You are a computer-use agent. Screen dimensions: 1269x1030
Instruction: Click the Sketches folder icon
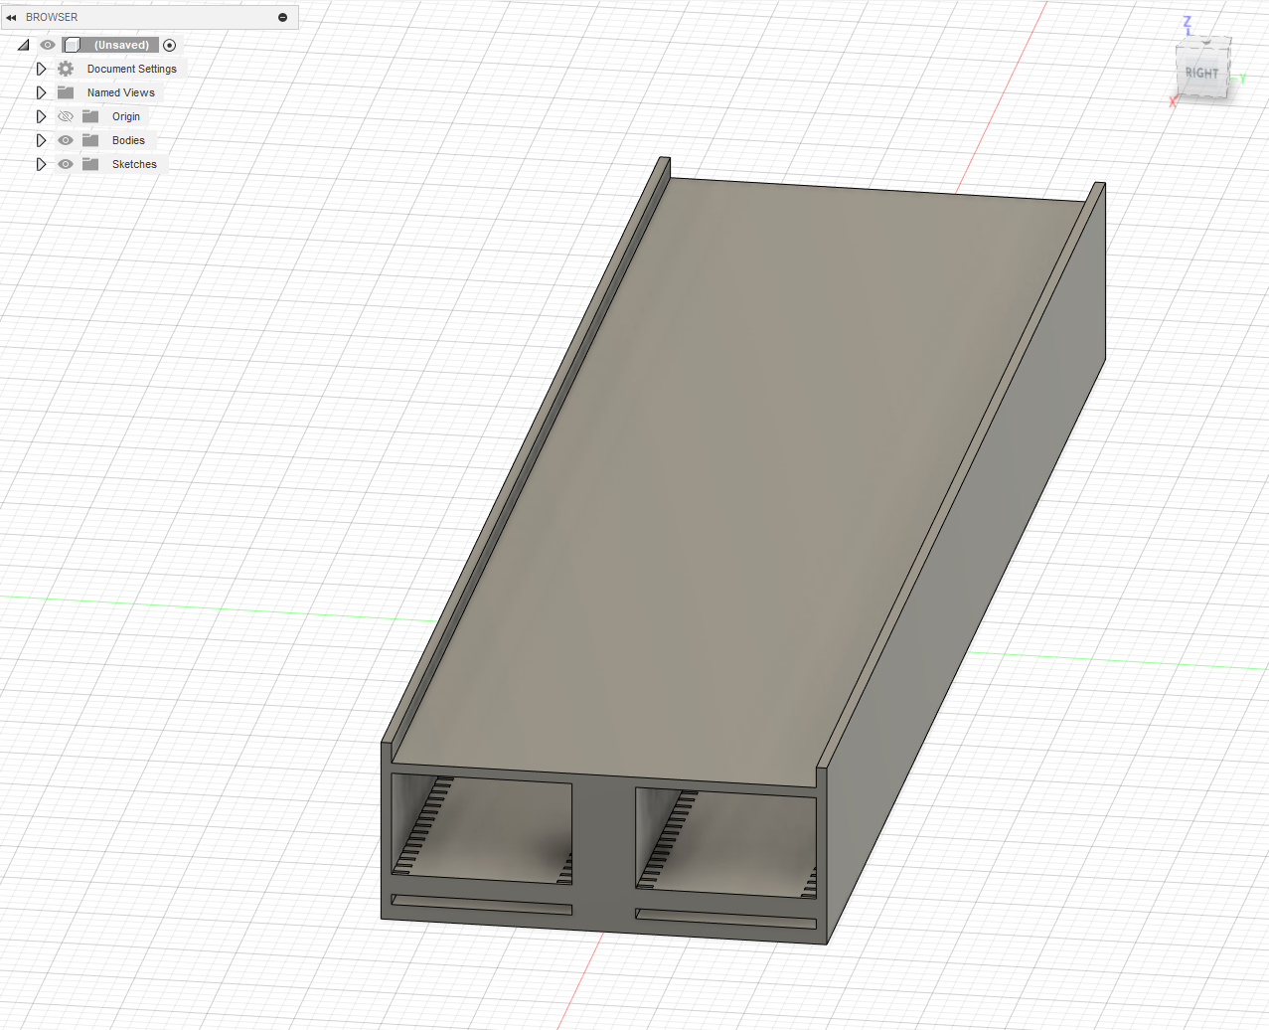(90, 164)
